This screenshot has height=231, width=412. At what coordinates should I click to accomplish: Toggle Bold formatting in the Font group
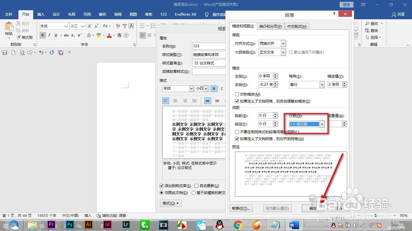(43, 35)
